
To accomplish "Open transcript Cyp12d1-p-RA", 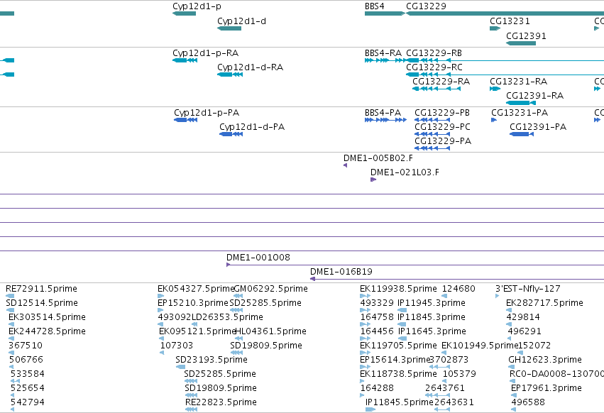I will [185, 60].
